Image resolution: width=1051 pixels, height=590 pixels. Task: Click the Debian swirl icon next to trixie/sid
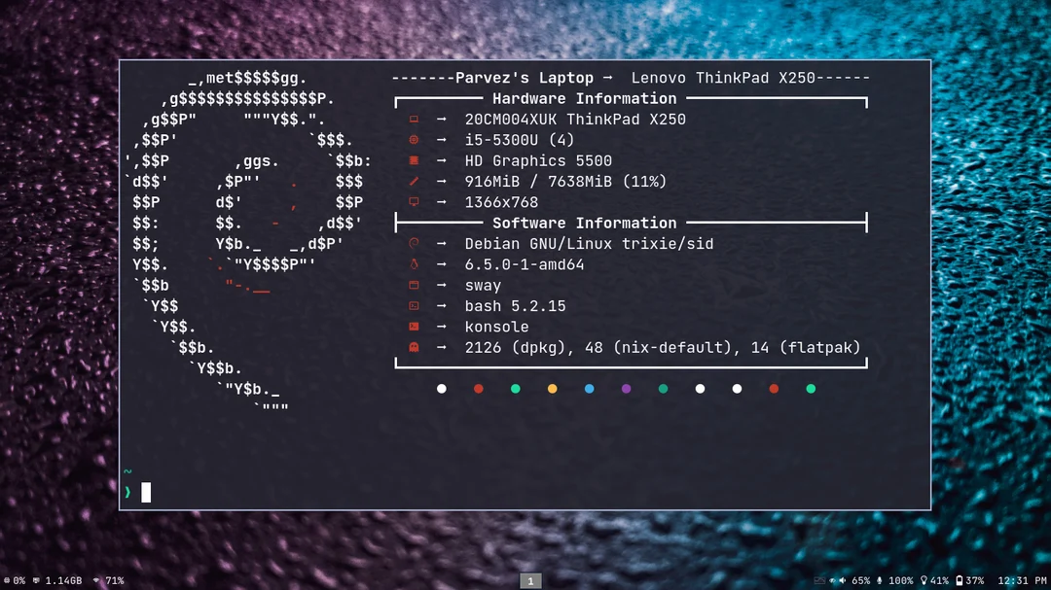click(414, 243)
